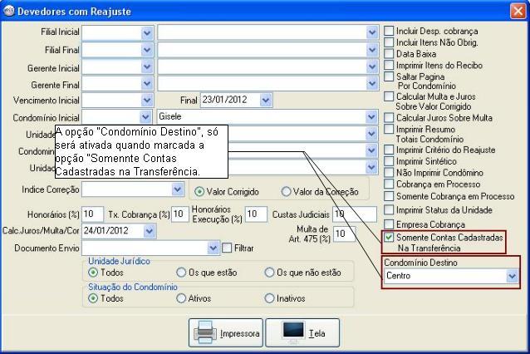Select Valor da Correção radio button

pyautogui.click(x=287, y=190)
